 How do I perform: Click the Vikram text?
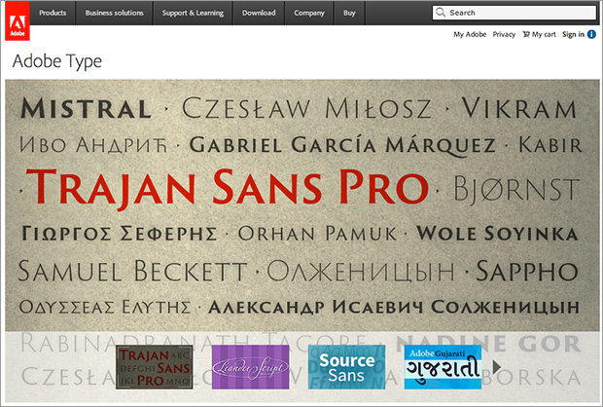[x=518, y=108]
